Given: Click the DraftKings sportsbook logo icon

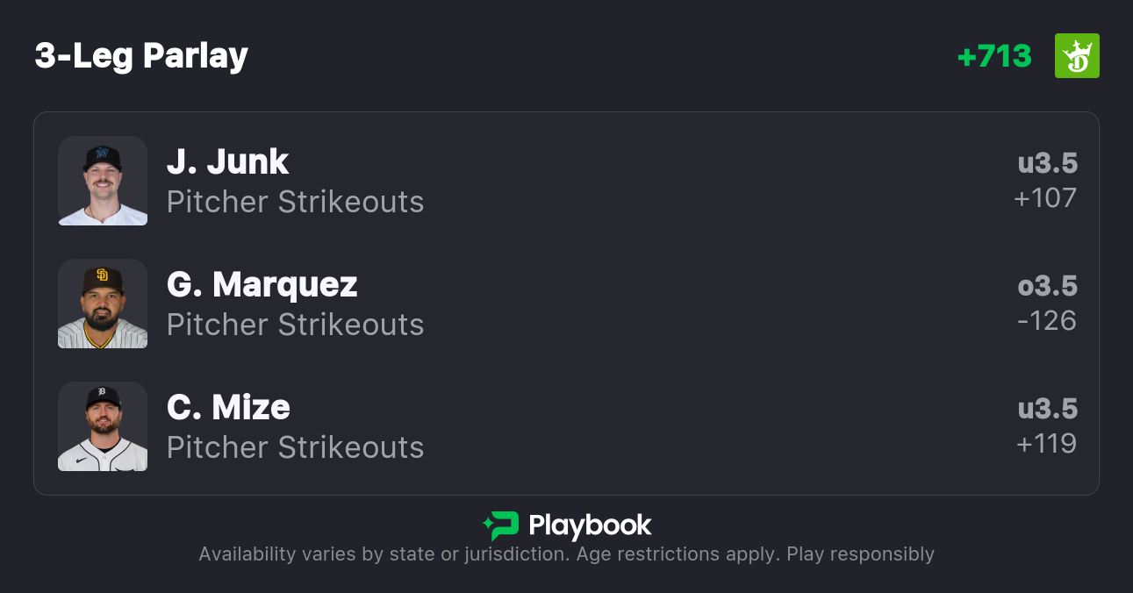Looking at the screenshot, I should click(x=1077, y=56).
